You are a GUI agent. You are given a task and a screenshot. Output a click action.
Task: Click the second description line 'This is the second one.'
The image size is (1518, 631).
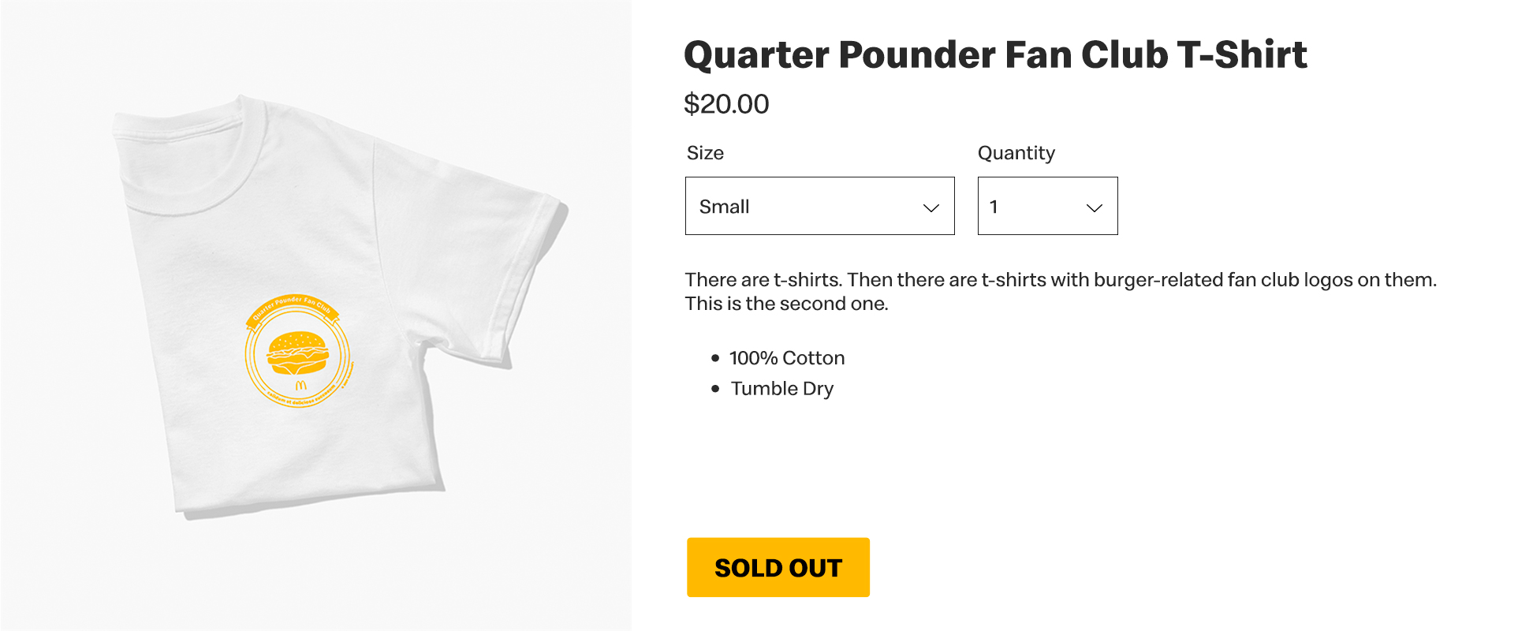tap(786, 304)
